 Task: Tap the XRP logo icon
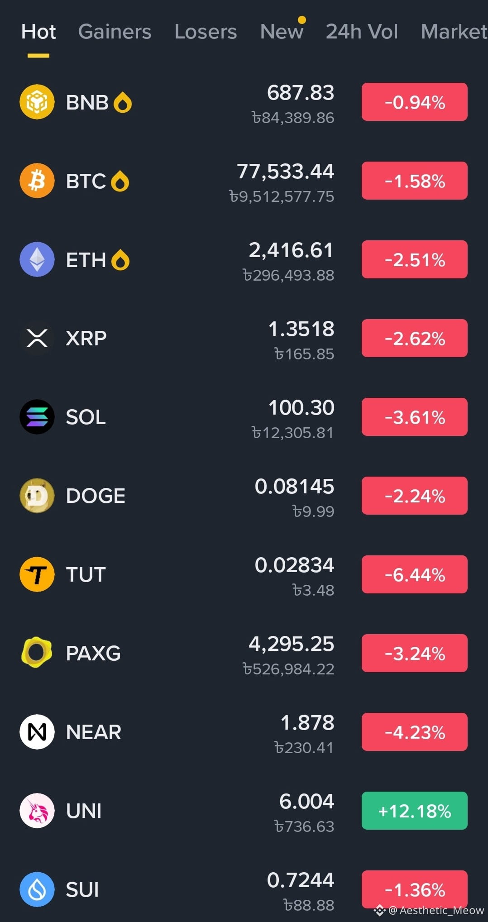pos(37,338)
